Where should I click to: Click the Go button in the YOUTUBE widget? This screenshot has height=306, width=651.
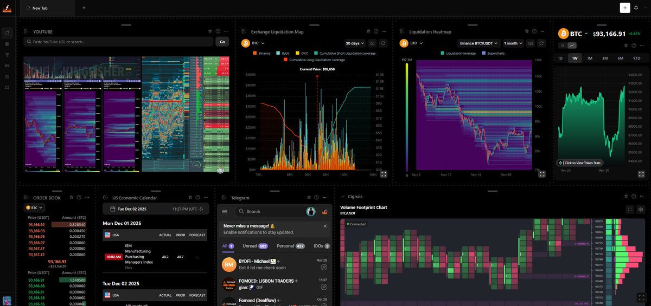(222, 42)
